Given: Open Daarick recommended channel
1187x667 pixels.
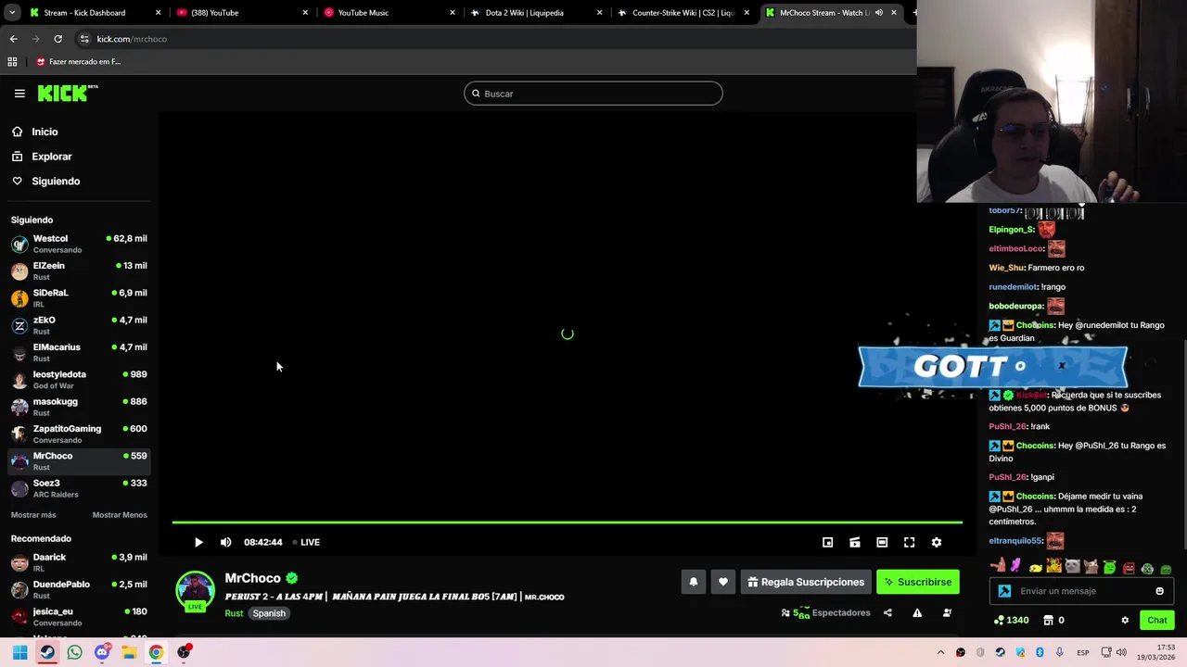Looking at the screenshot, I should click(x=79, y=562).
